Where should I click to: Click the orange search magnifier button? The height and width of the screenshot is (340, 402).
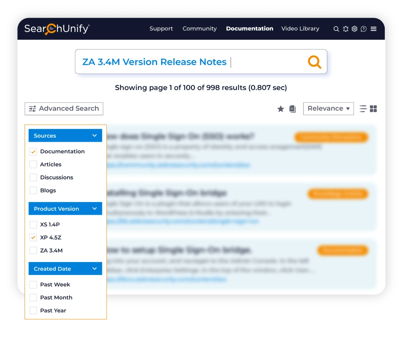[x=314, y=62]
